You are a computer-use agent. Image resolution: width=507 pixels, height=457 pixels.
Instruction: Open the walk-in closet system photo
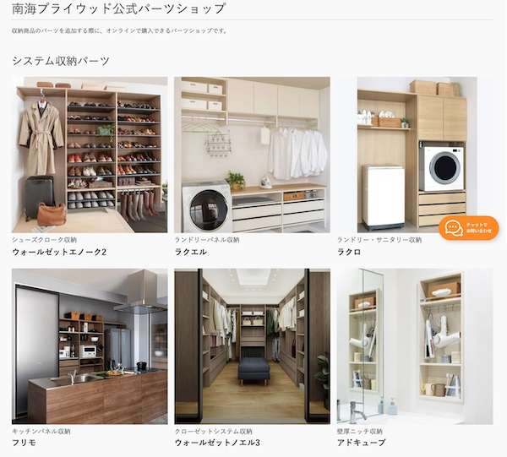click(x=252, y=345)
